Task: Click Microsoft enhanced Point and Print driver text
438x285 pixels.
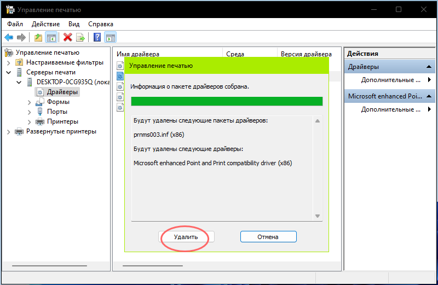Action: click(212, 163)
